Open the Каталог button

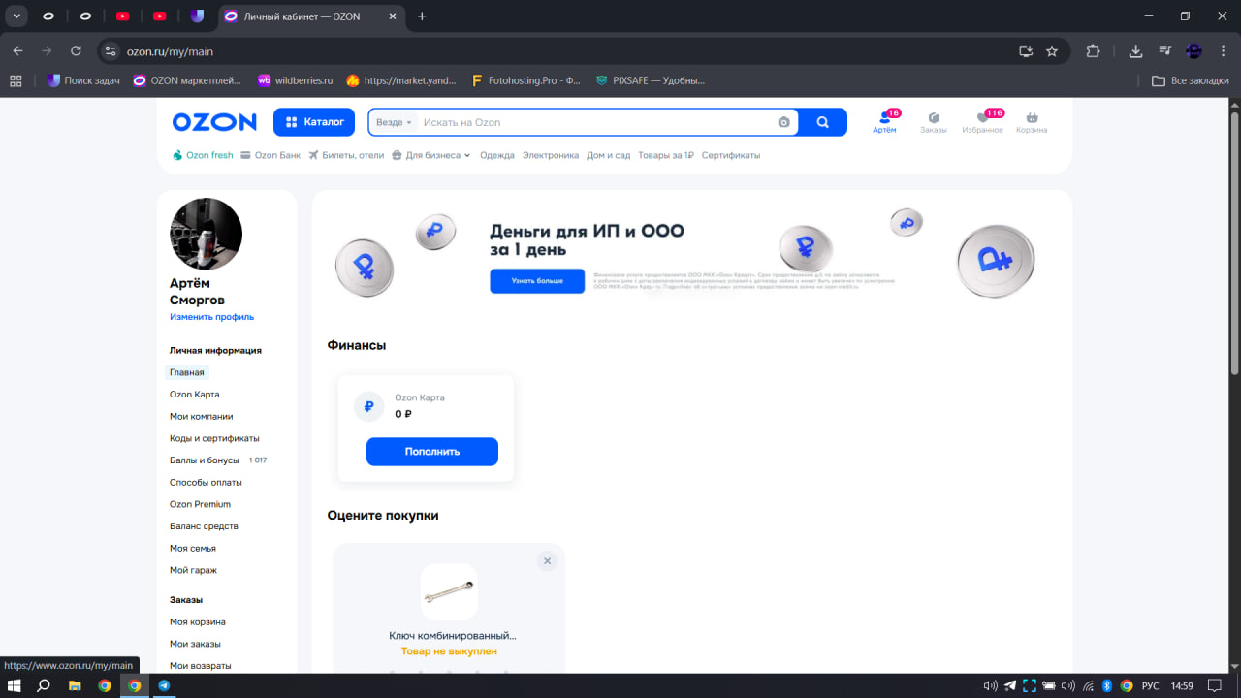point(314,122)
